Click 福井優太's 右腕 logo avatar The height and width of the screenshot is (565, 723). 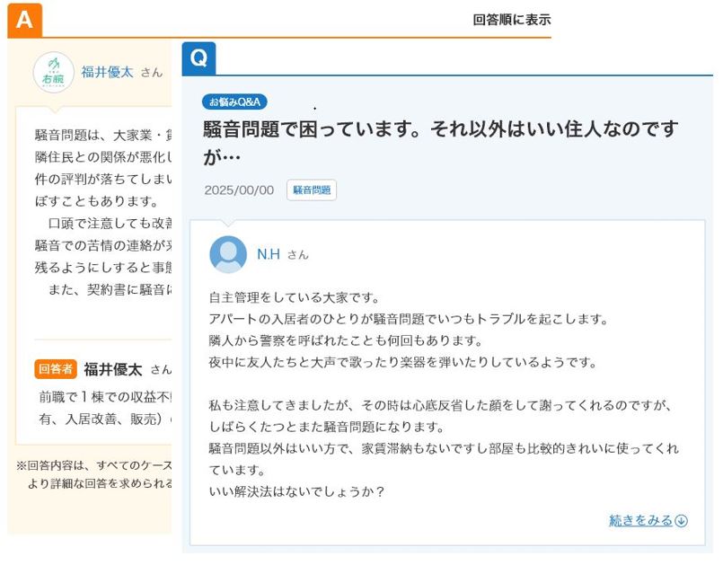coord(54,73)
